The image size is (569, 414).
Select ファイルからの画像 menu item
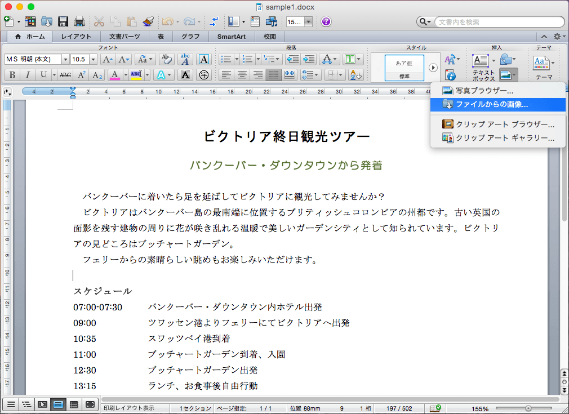pyautogui.click(x=491, y=104)
